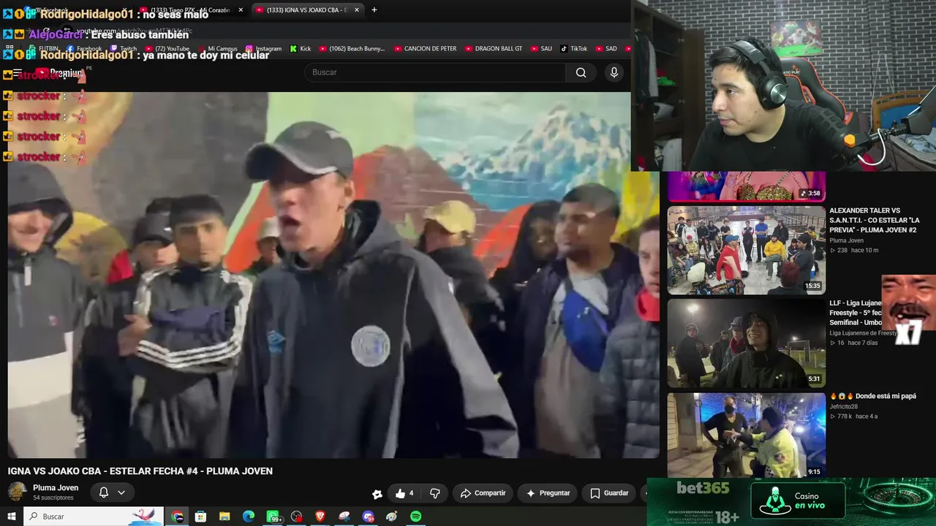The image size is (936, 526).
Task: Play the LLF Liga Lujanense thumbnail
Action: tap(747, 343)
